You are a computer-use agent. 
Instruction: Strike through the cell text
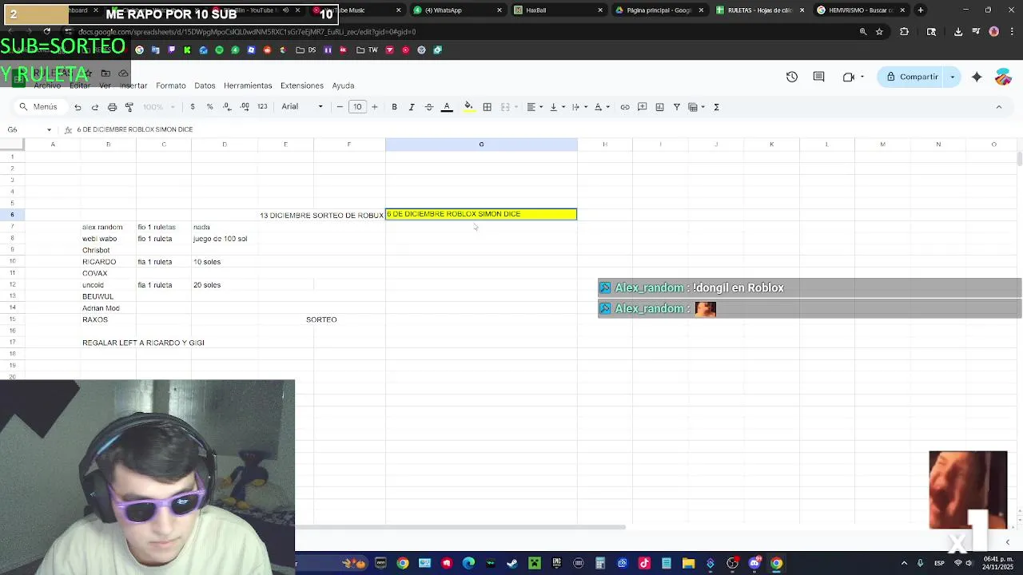(429, 107)
